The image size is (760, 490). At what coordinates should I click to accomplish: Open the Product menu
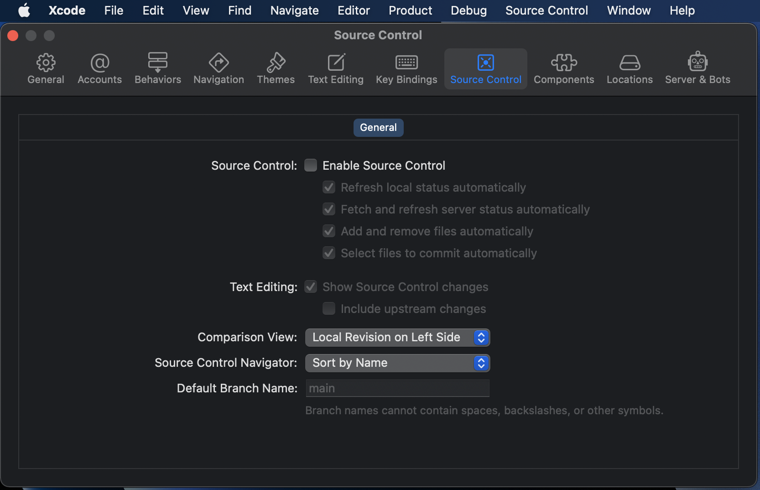[x=411, y=10]
